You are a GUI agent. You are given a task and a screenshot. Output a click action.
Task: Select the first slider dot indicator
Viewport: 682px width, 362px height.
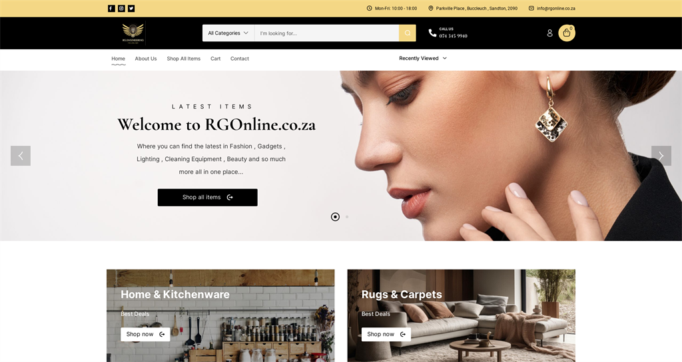pyautogui.click(x=336, y=216)
